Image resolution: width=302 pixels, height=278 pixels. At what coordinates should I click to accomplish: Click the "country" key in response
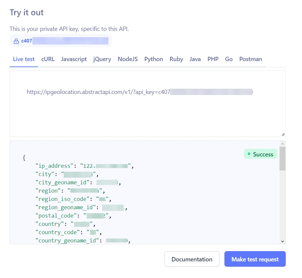(50, 224)
